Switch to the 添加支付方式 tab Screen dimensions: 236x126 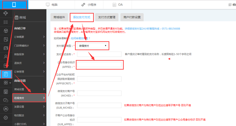click(x=82, y=17)
